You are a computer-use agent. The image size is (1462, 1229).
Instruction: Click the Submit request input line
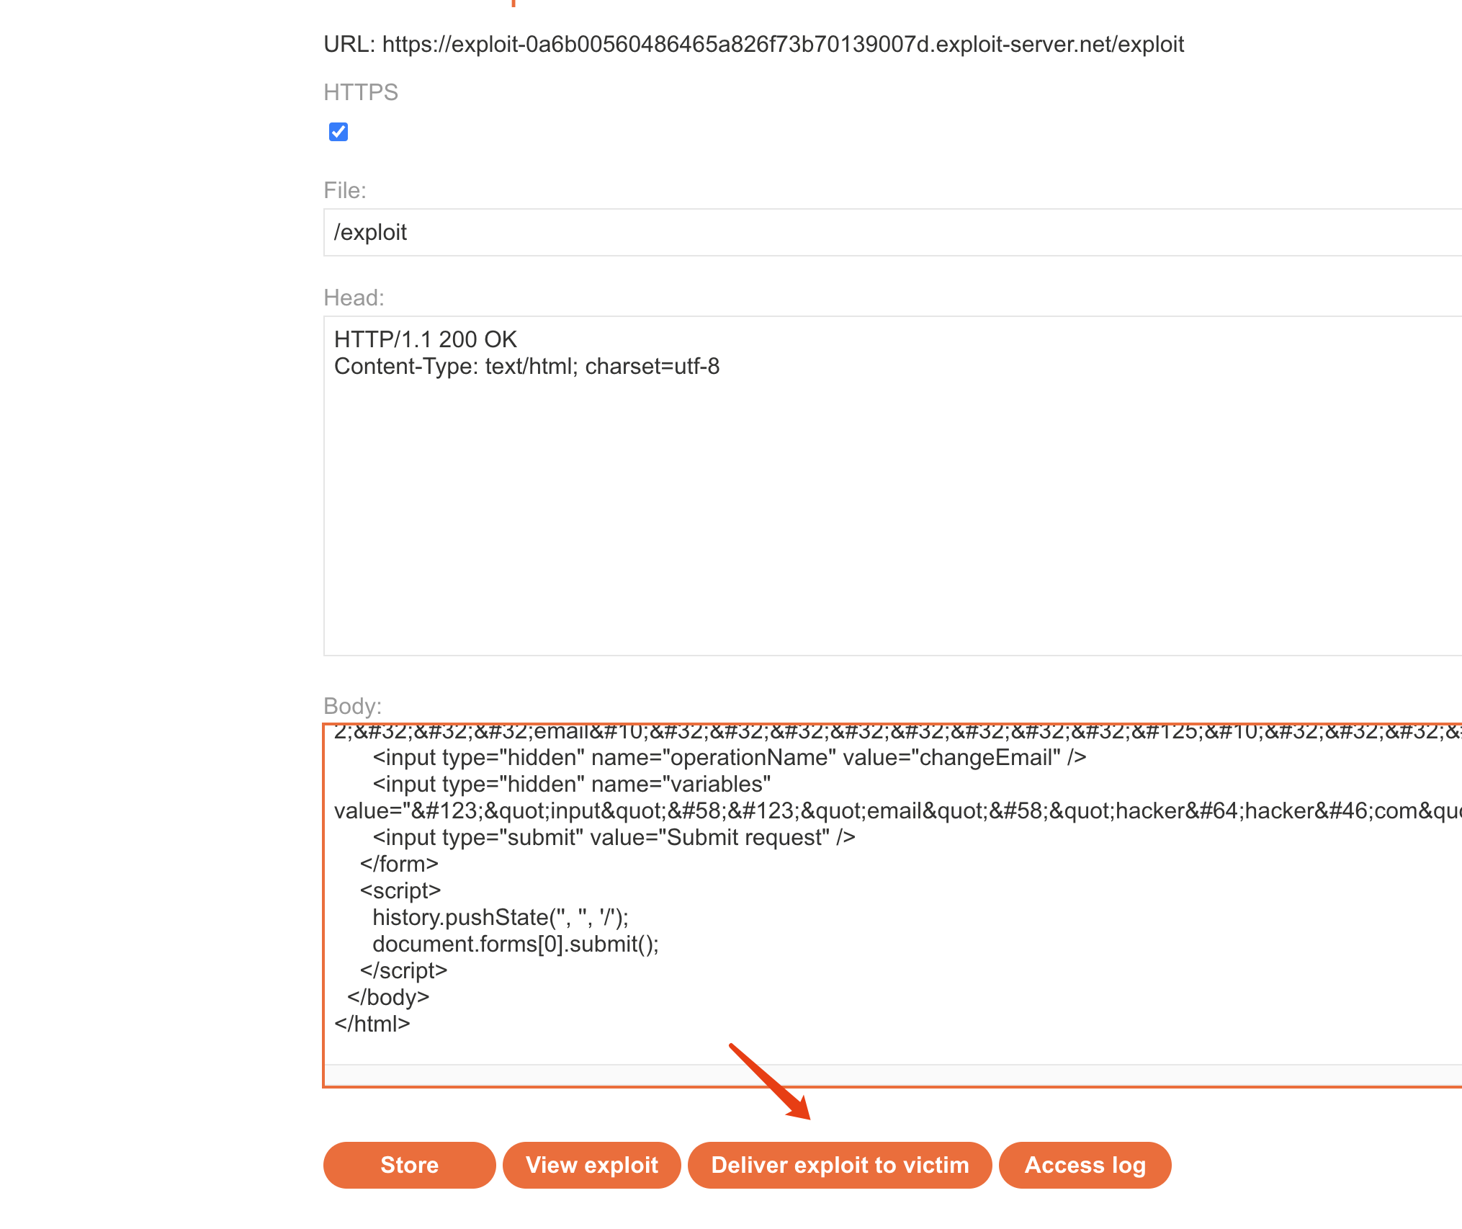tap(614, 838)
